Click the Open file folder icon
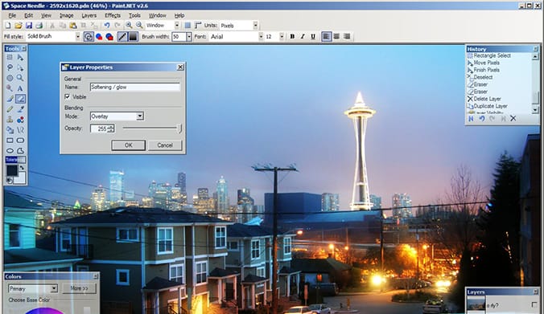Screen dimensions: 544x314 19,25
